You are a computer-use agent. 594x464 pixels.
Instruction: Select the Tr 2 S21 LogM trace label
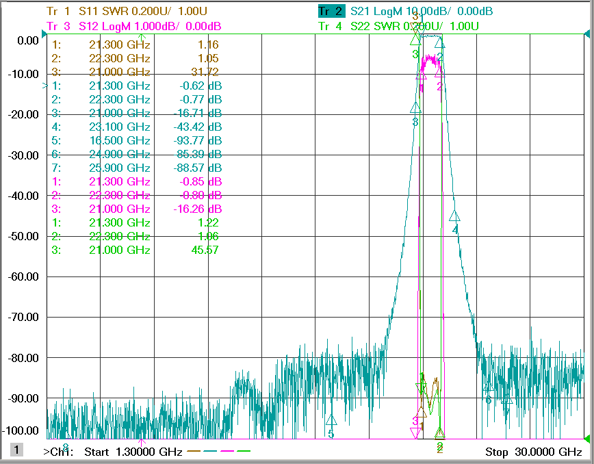(x=405, y=12)
